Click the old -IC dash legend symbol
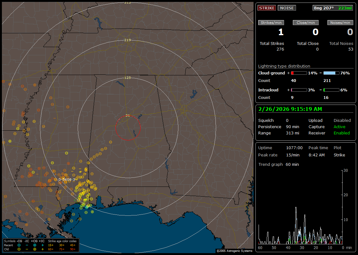This screenshot has width=358, height=255. pyautogui.click(x=27, y=249)
